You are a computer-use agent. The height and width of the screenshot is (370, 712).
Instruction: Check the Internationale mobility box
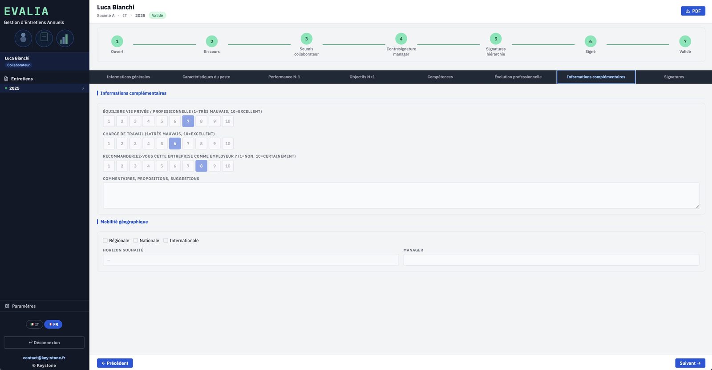click(166, 240)
